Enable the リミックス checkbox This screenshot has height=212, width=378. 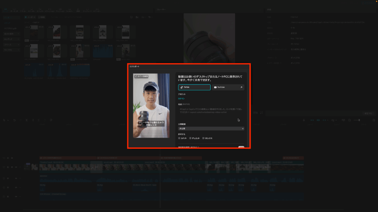tap(203, 138)
